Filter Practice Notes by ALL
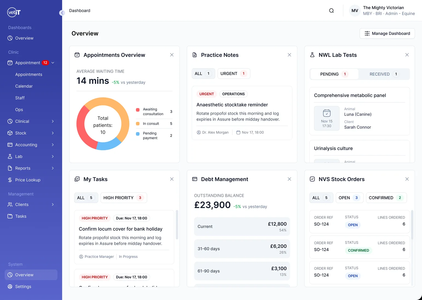Screen dimensions: 422x300 (203, 74)
